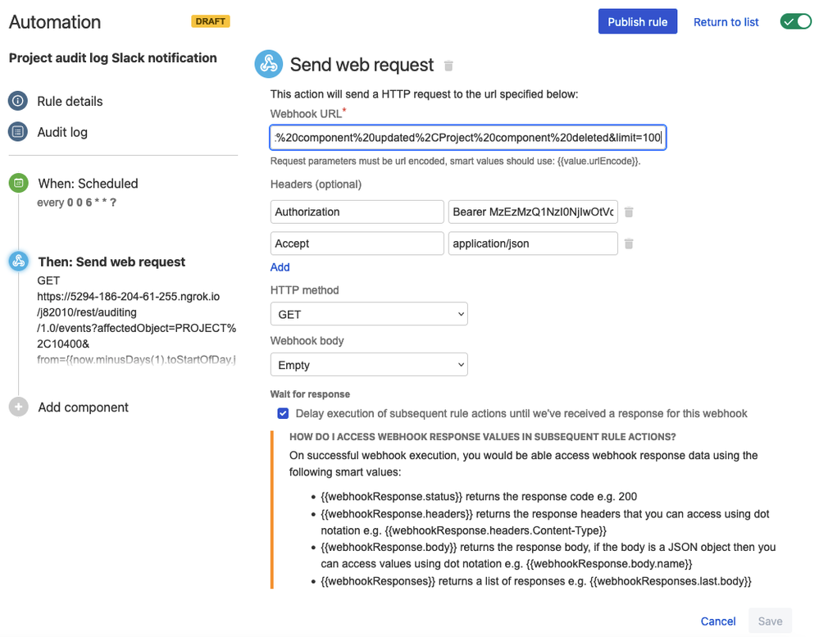Click the Add component plus icon

click(18, 407)
